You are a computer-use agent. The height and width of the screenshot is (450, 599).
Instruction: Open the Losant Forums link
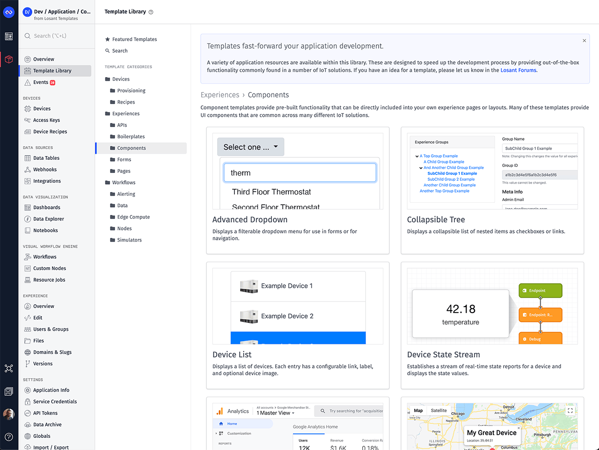[x=518, y=70]
